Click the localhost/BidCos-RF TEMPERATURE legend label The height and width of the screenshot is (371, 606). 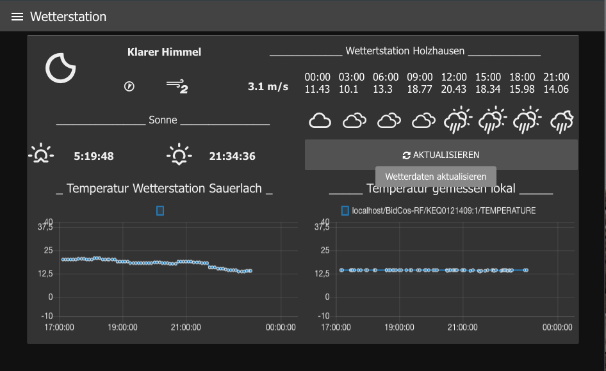coord(443,210)
